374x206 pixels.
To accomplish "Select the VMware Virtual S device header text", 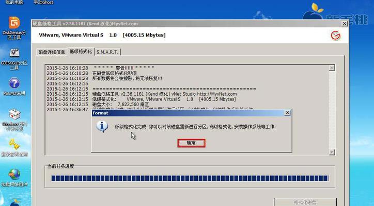I will 102,35.
